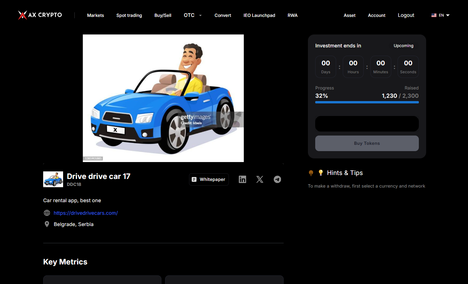
Task: Click the Hours countdown box
Action: [x=353, y=67]
